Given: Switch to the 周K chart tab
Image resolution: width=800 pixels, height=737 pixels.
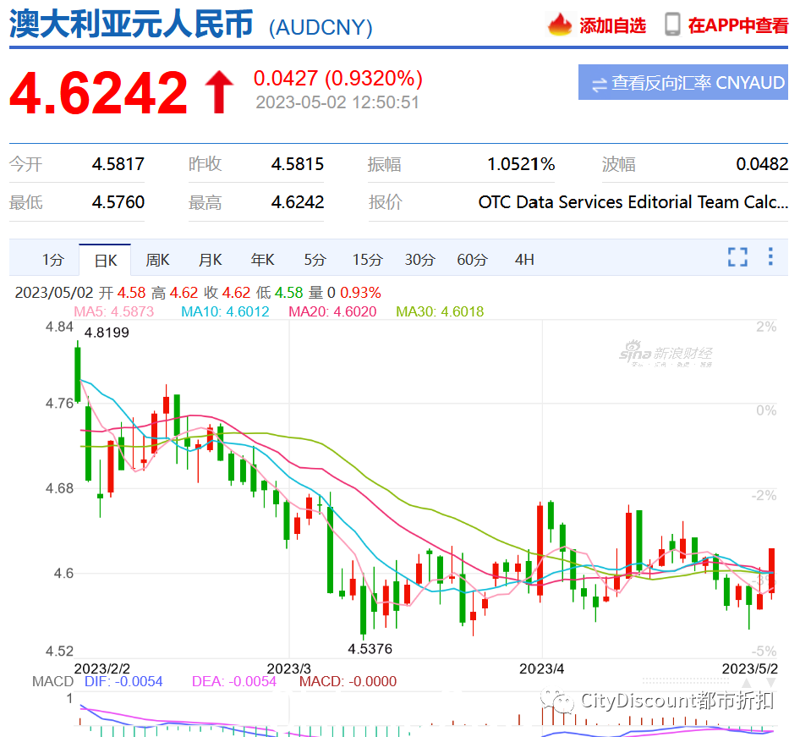Looking at the screenshot, I should pyautogui.click(x=157, y=260).
